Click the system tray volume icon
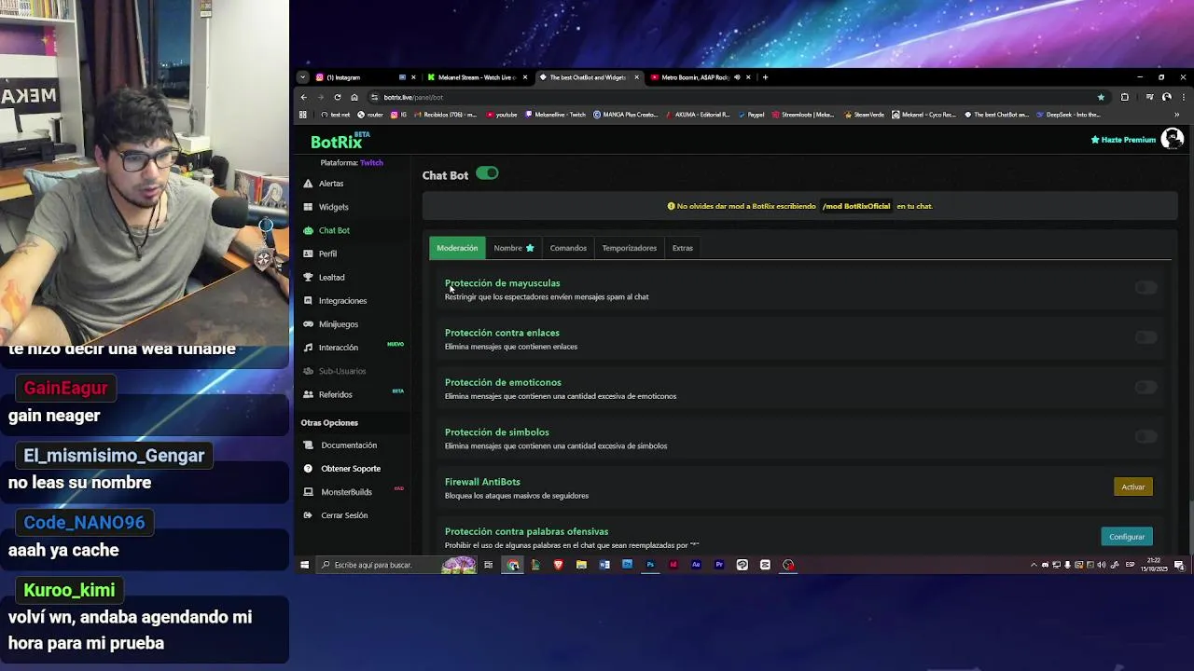 pos(1102,565)
